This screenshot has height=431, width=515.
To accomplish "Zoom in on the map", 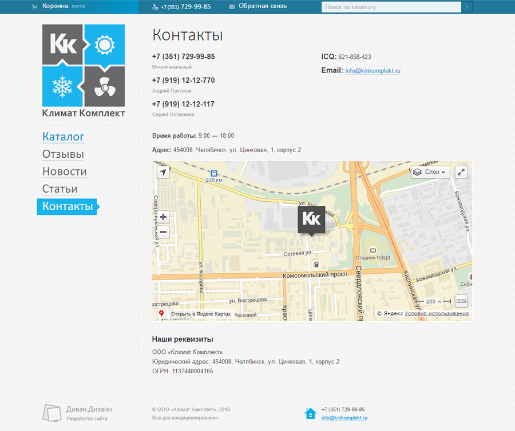I will tap(163, 217).
